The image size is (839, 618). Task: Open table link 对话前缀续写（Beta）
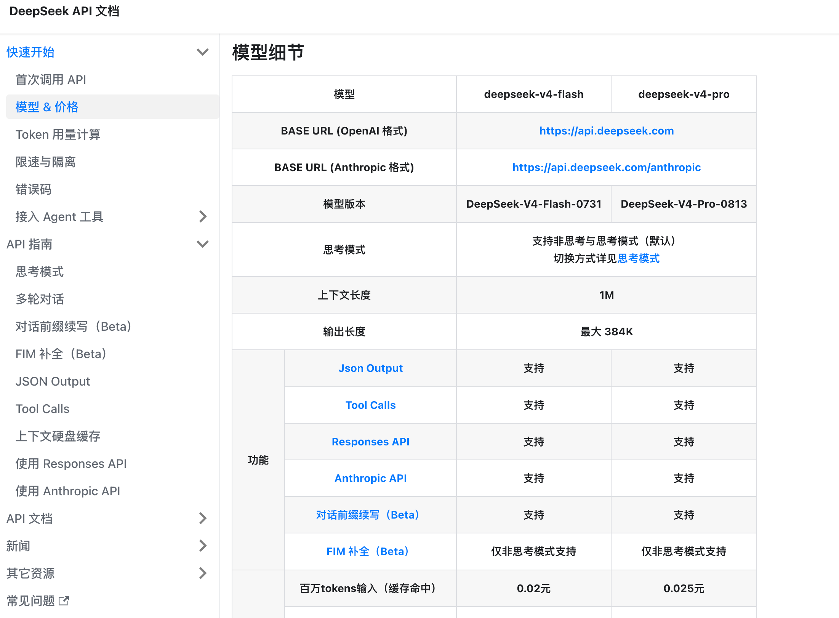(x=368, y=515)
